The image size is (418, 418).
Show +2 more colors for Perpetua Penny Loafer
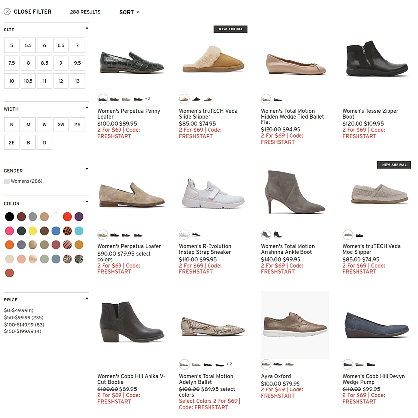click(x=148, y=99)
